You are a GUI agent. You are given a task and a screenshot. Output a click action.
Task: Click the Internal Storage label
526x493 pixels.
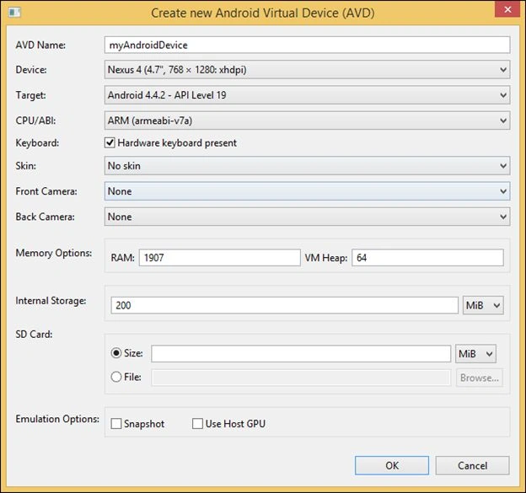(x=51, y=301)
